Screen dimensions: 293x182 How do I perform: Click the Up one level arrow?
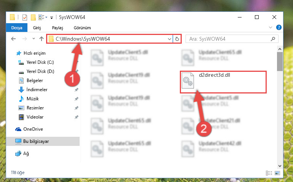pos(42,39)
